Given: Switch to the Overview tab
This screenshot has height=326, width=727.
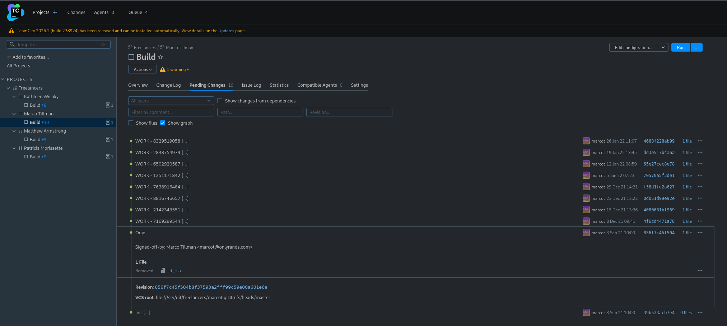Looking at the screenshot, I should [138, 85].
